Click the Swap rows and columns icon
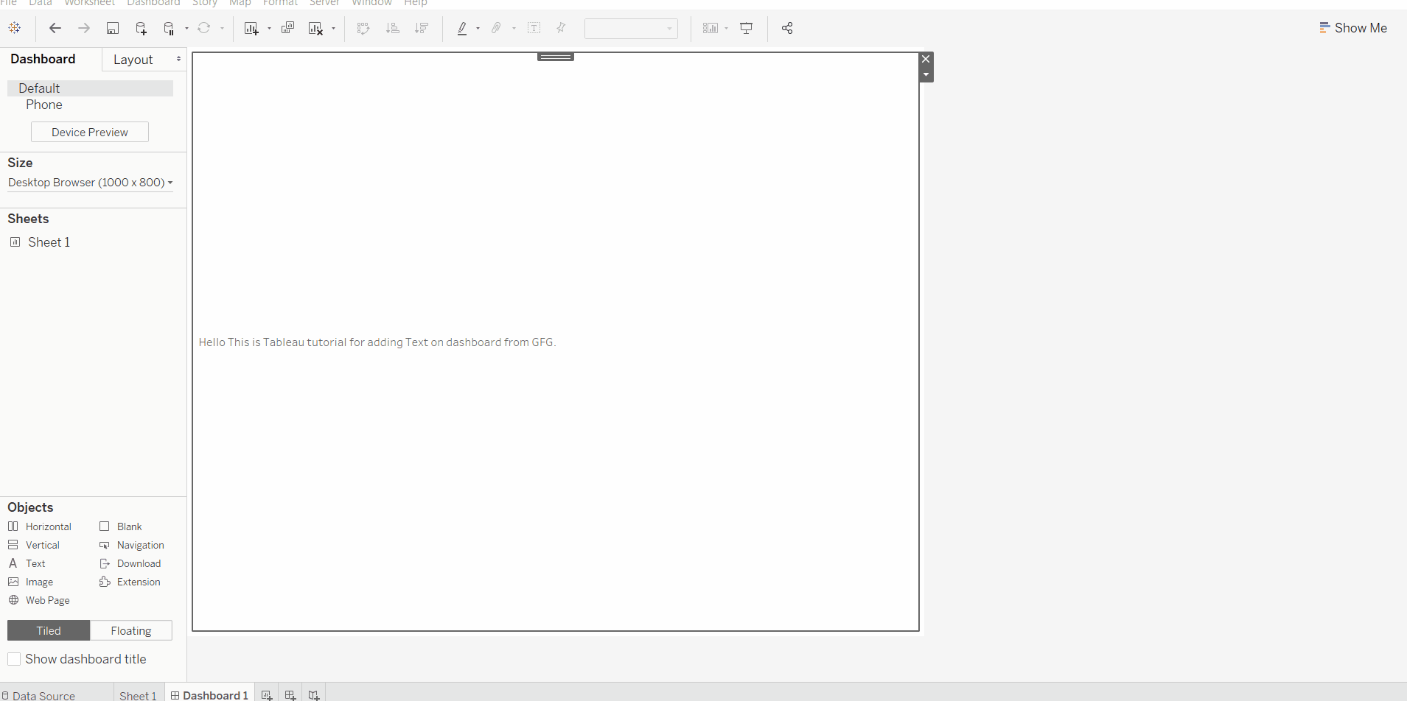Image resolution: width=1407 pixels, height=701 pixels. point(363,28)
